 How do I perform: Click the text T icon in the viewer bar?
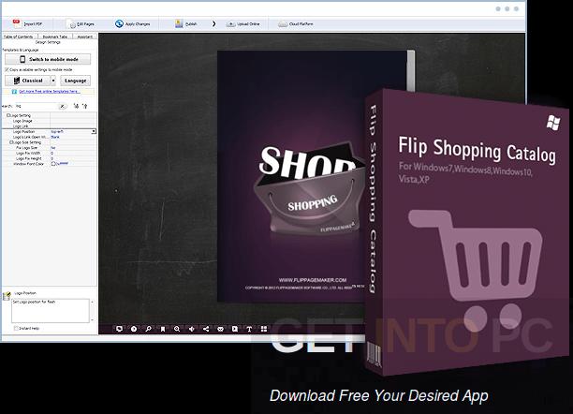click(x=249, y=329)
